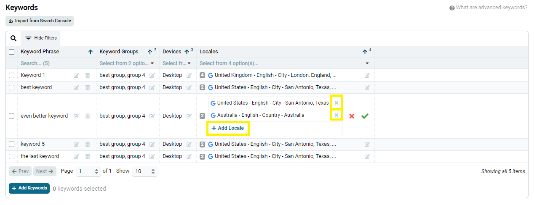This screenshot has width=534, height=205.
Task: Delete 'the last keyword' row
Action: click(88, 157)
